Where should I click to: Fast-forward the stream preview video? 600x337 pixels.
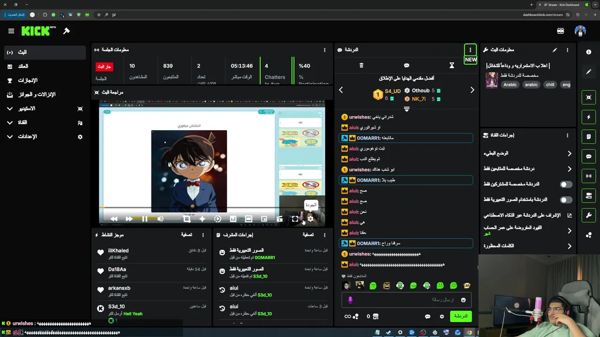tap(129, 219)
